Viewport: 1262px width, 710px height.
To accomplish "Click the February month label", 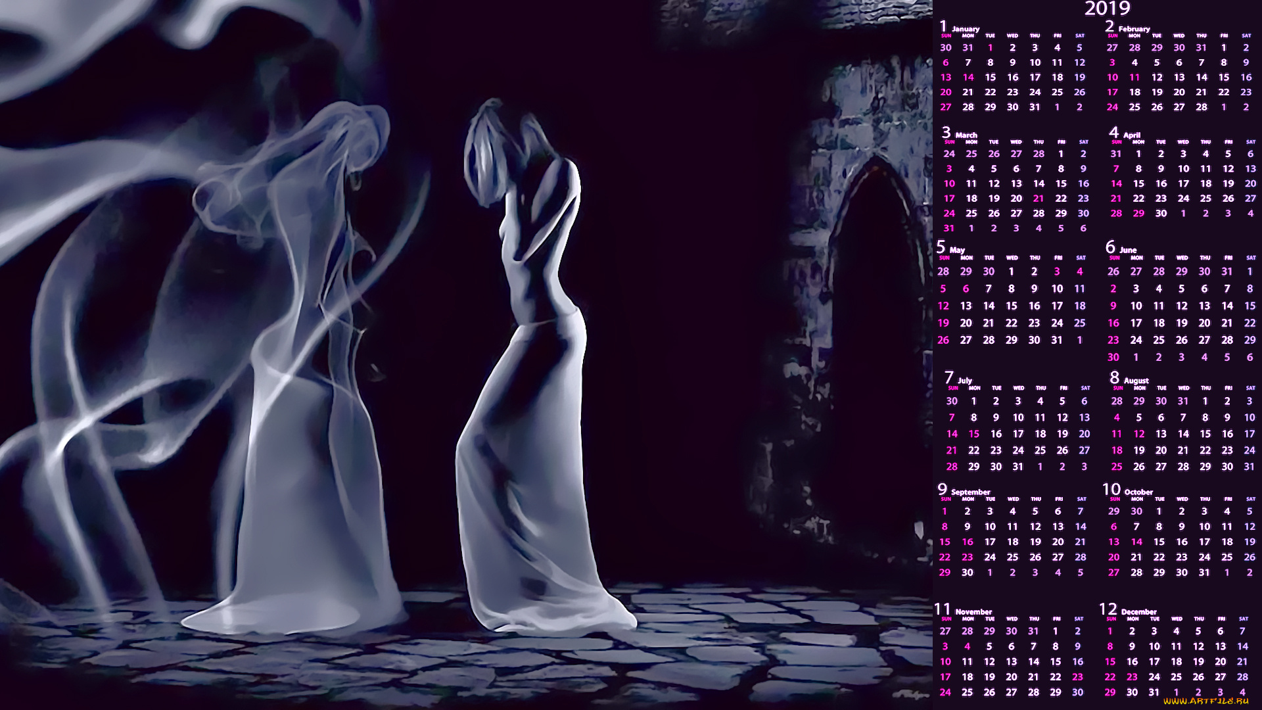I will pyautogui.click(x=1134, y=29).
